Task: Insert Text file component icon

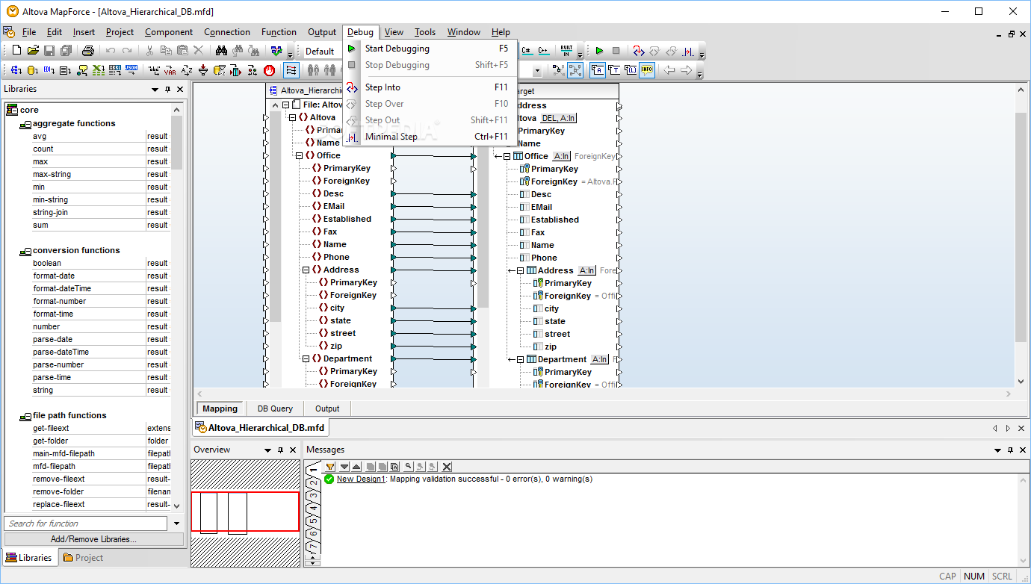Action: pos(65,70)
